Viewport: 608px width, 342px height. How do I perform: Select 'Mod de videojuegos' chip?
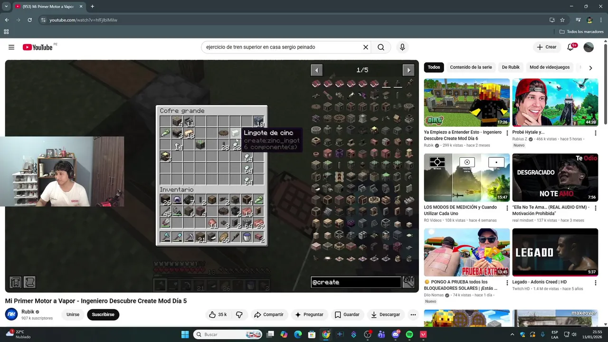point(550,67)
